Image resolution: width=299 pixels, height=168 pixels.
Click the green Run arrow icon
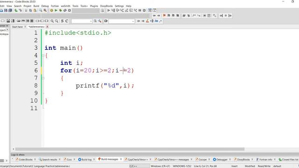[56, 10]
